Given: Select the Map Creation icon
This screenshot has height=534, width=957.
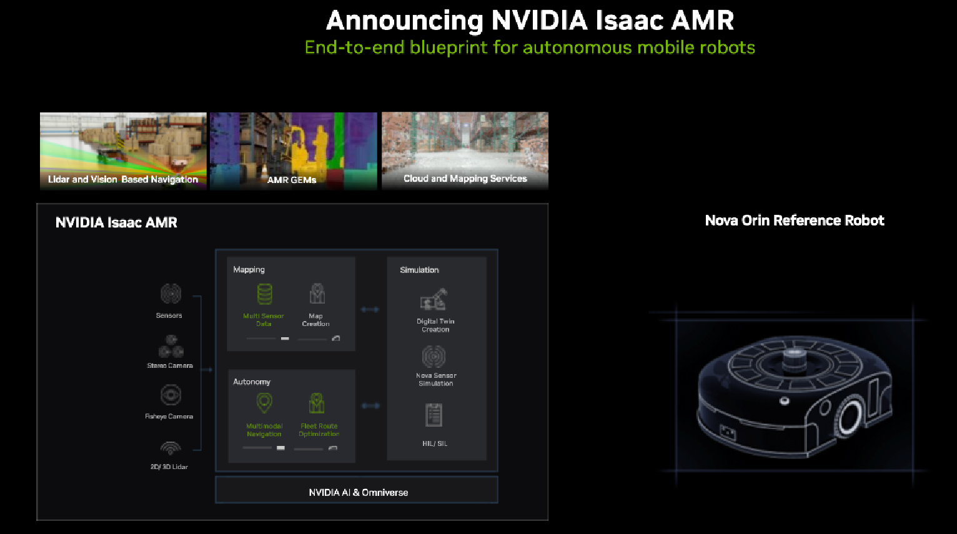Looking at the screenshot, I should [x=317, y=294].
